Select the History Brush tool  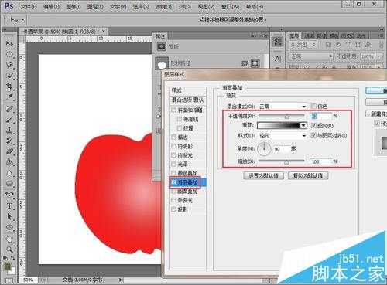tap(9, 141)
